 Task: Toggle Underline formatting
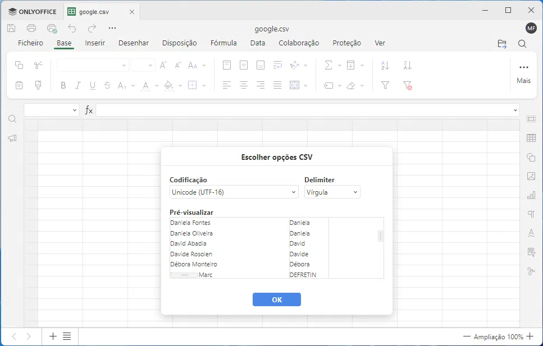click(x=93, y=86)
